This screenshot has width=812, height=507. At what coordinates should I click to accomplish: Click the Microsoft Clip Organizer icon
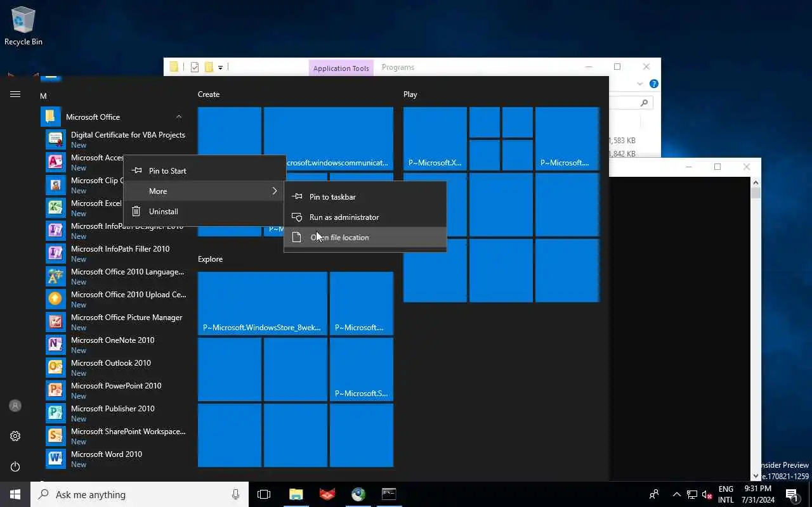coord(56,185)
